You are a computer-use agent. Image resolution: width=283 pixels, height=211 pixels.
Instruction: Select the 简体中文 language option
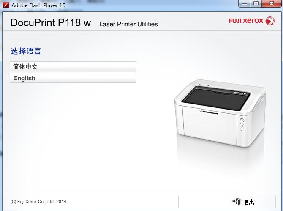[x=73, y=66]
